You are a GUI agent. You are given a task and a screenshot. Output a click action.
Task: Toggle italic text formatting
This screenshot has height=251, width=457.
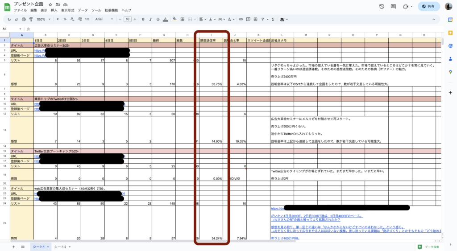[150, 19]
